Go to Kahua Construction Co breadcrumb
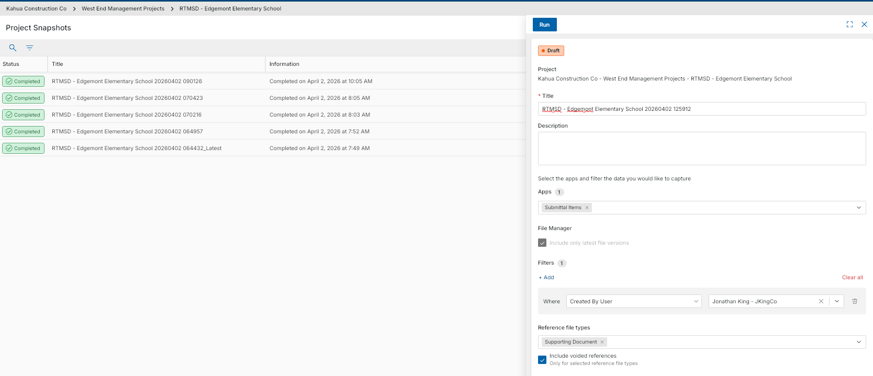873x376 pixels. (36, 8)
